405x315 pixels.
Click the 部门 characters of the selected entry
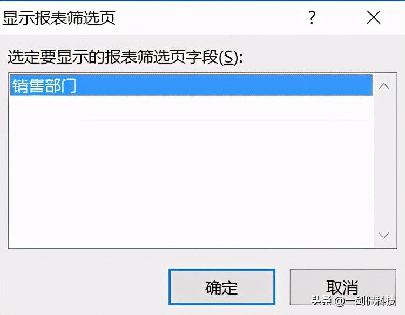tap(60, 85)
